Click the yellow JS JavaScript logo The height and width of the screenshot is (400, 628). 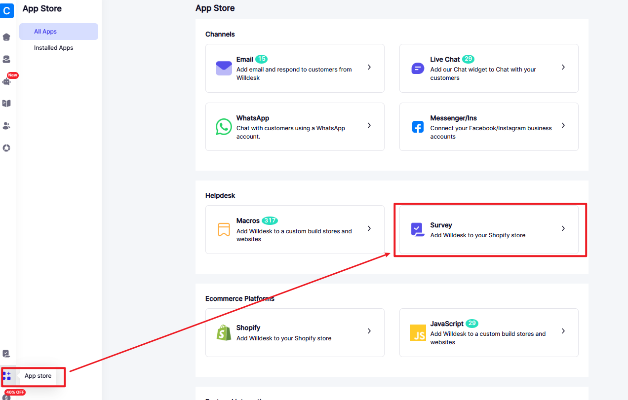(x=418, y=332)
